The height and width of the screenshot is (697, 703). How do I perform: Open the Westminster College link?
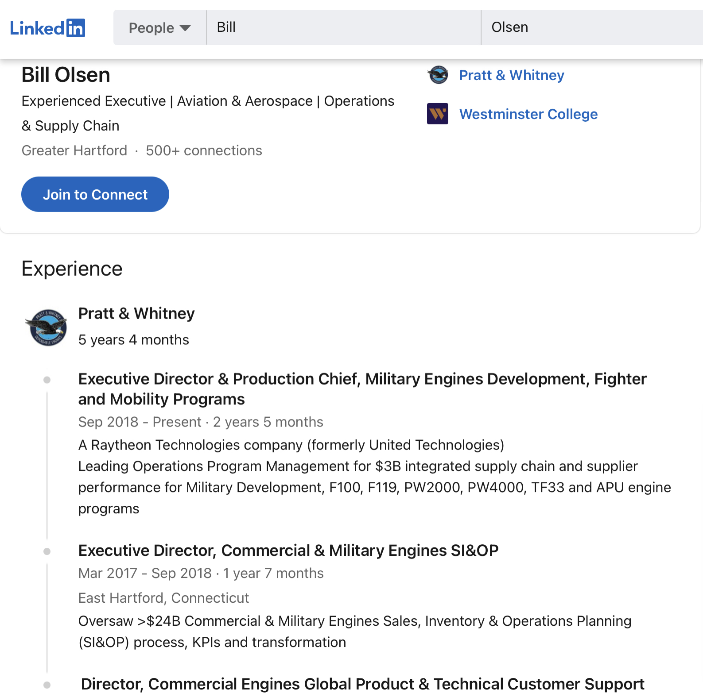click(528, 114)
